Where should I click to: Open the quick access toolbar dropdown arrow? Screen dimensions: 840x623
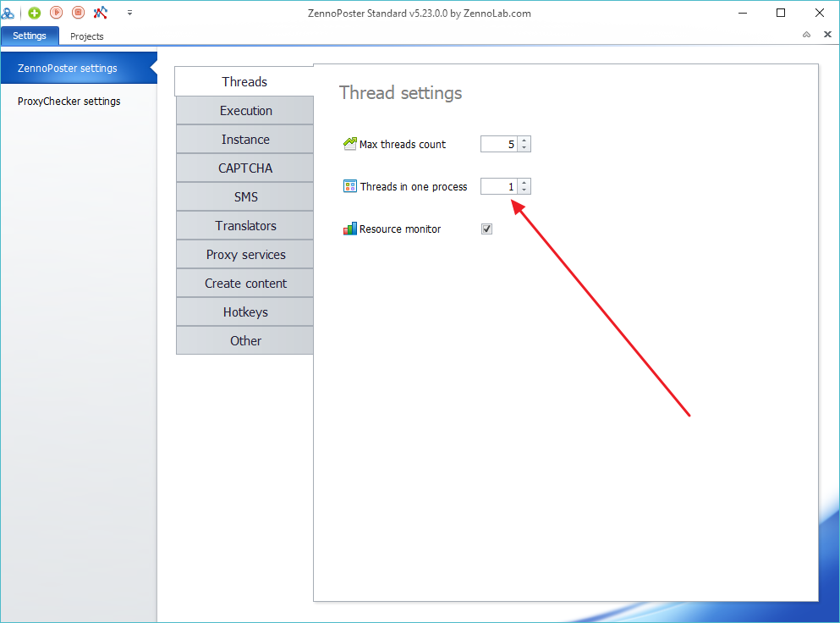[x=129, y=13]
